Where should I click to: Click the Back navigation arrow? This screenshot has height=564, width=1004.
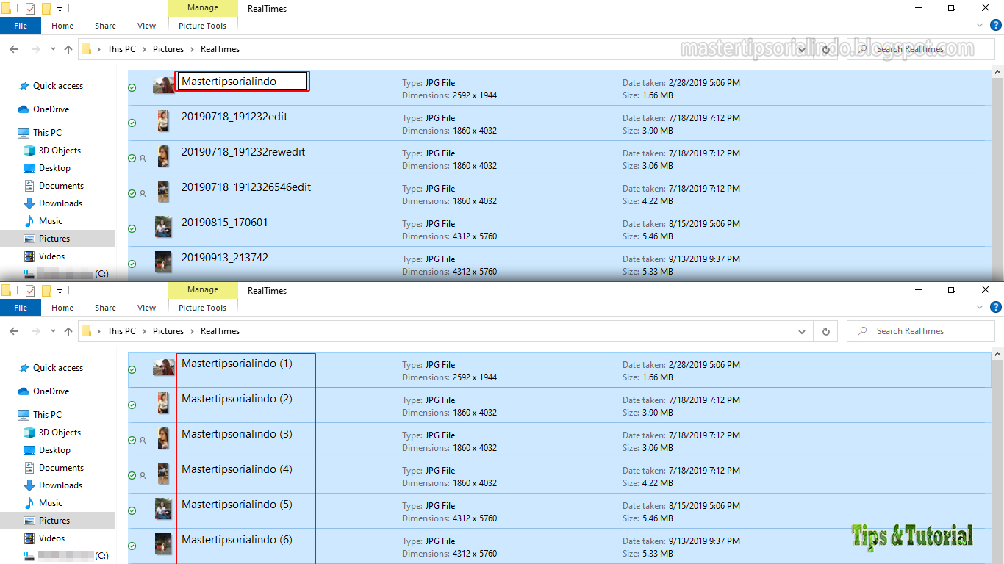pos(13,48)
